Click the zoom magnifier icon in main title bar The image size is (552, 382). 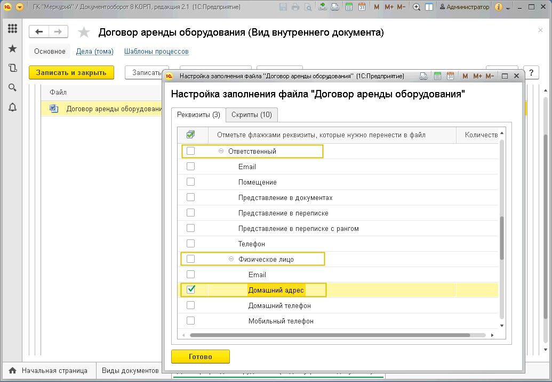point(417,7)
